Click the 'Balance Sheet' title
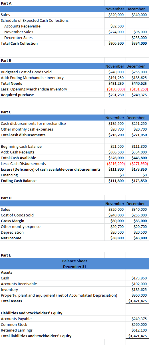This screenshot has height=345, width=149. (x=74, y=261)
